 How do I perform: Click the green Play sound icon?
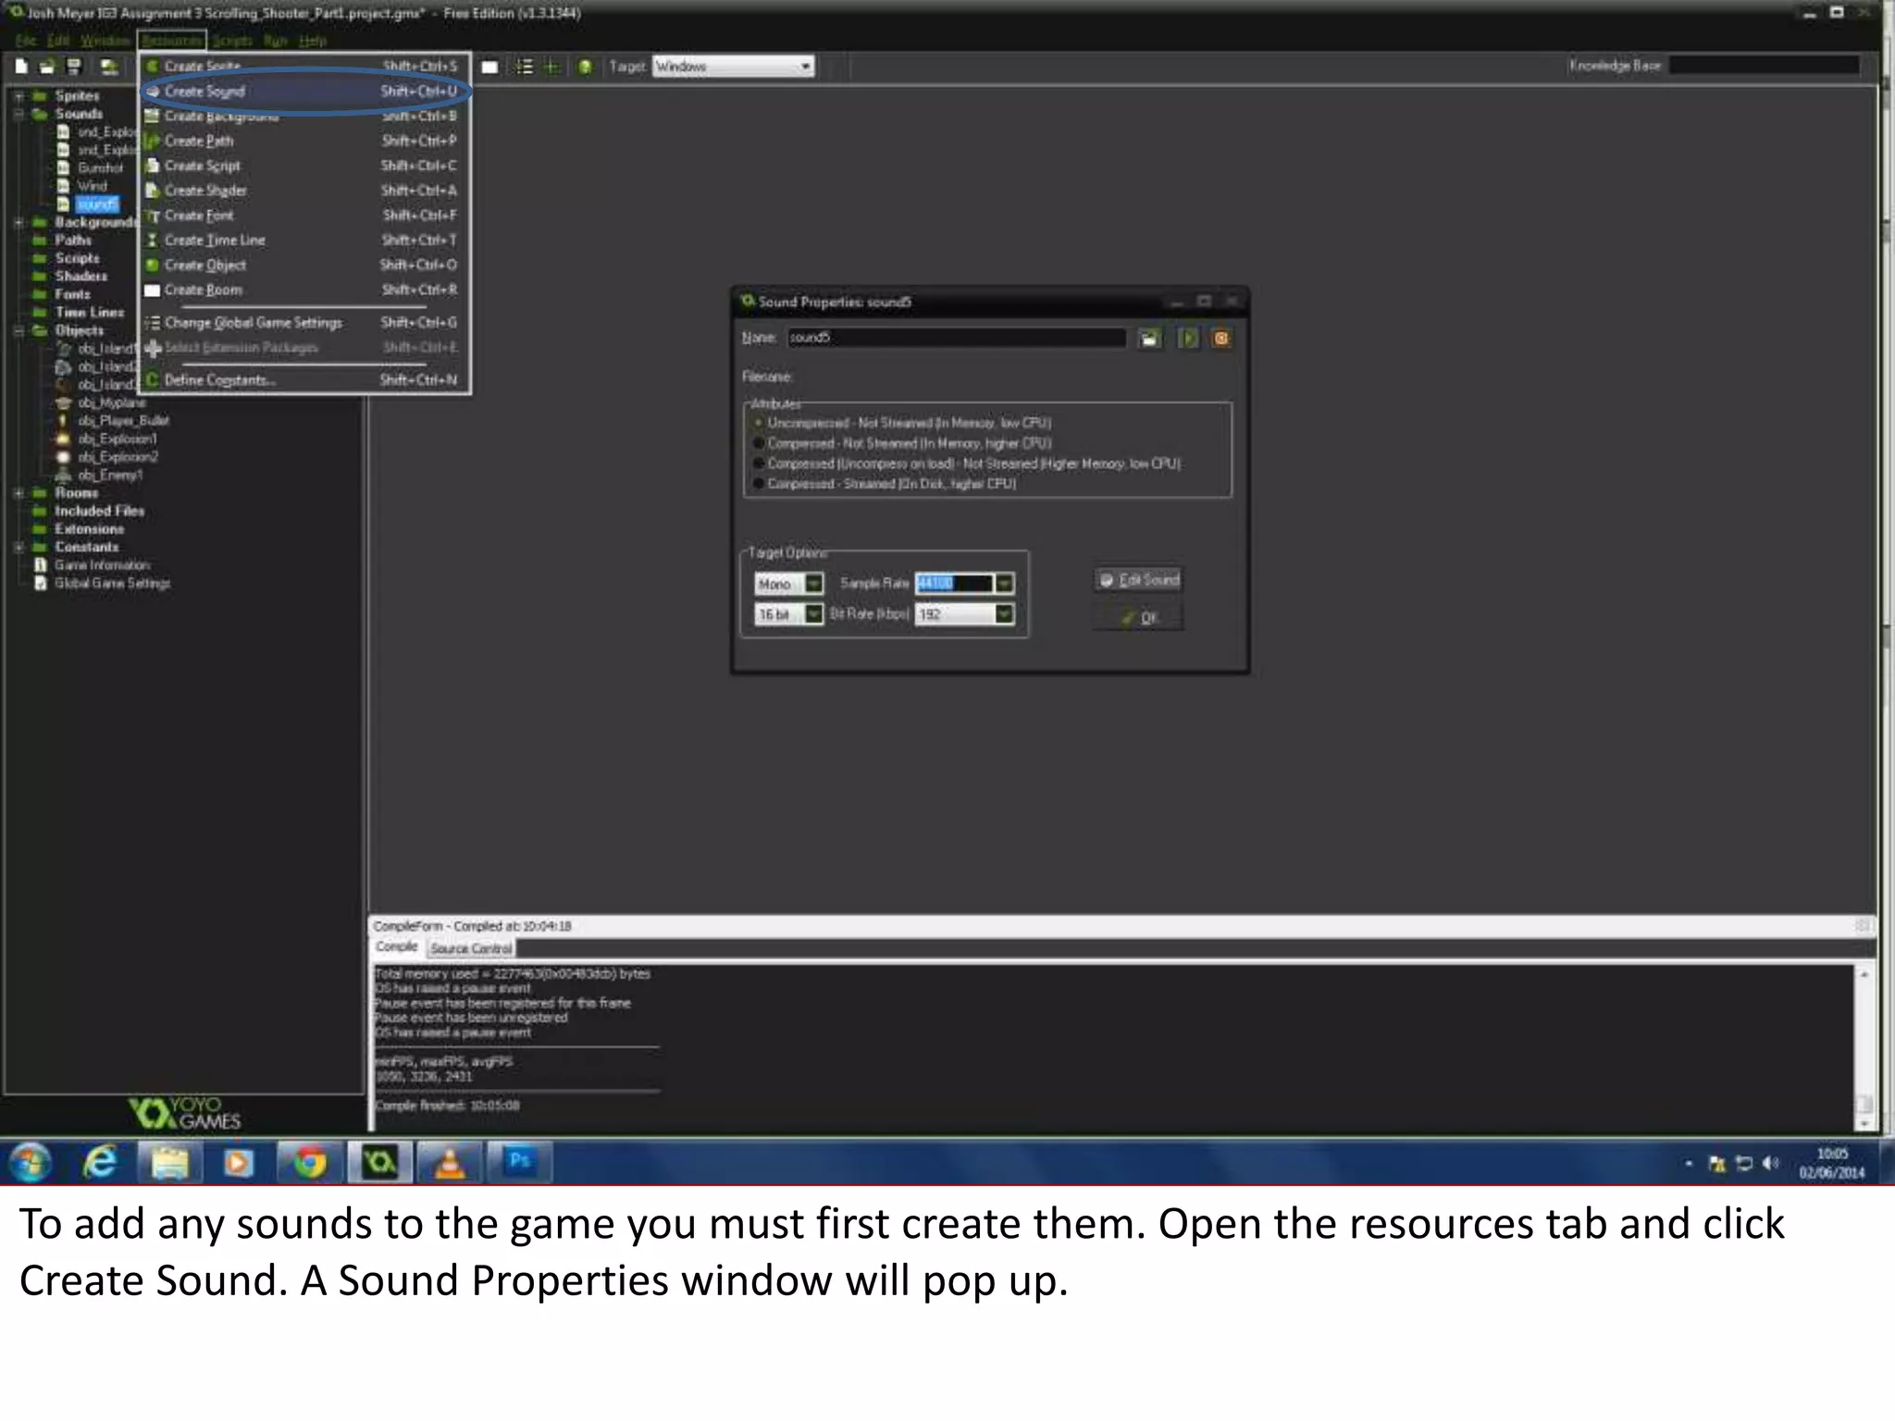coord(1188,339)
